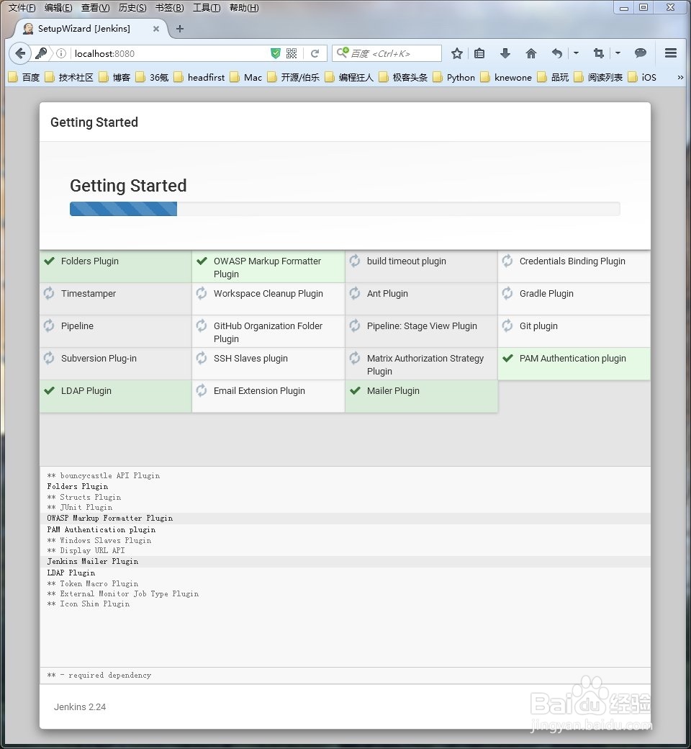Open the iOS bookmark folder
This screenshot has width=691, height=749.
(x=642, y=77)
